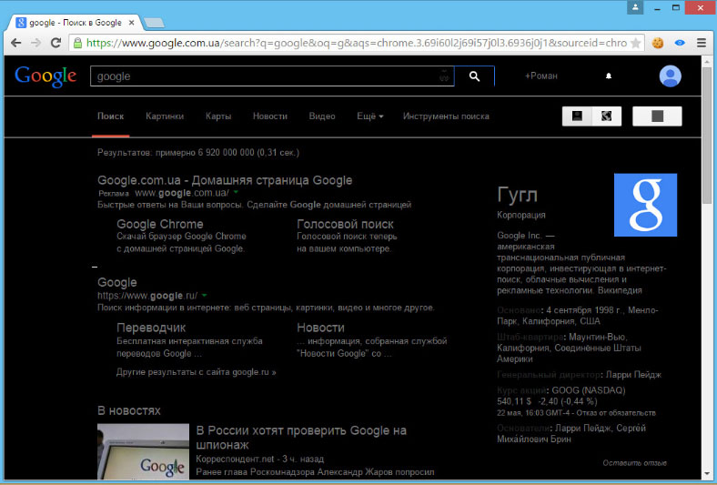Image resolution: width=717 pixels, height=485 pixels.
Task: Switch to the Картинки tab
Action: 165,116
